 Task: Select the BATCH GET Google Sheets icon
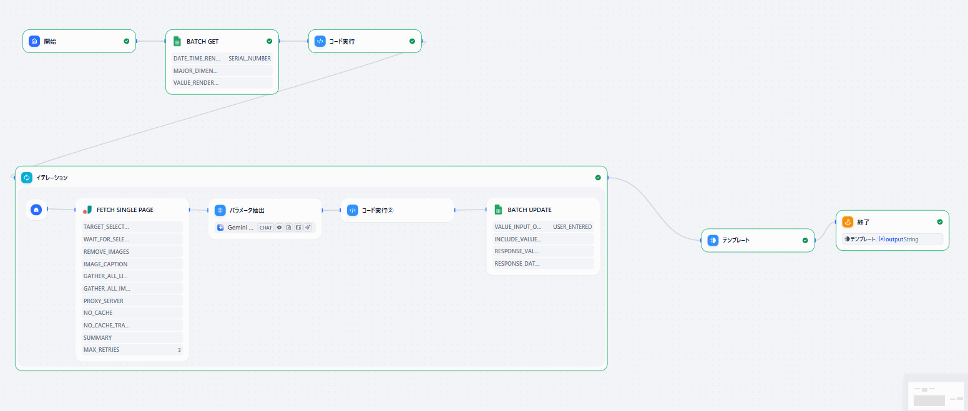coord(177,41)
